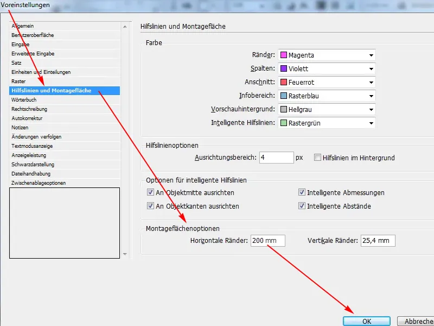Click the sidebar scrollbar
The width and height of the screenshot is (434, 326).
(125, 139)
